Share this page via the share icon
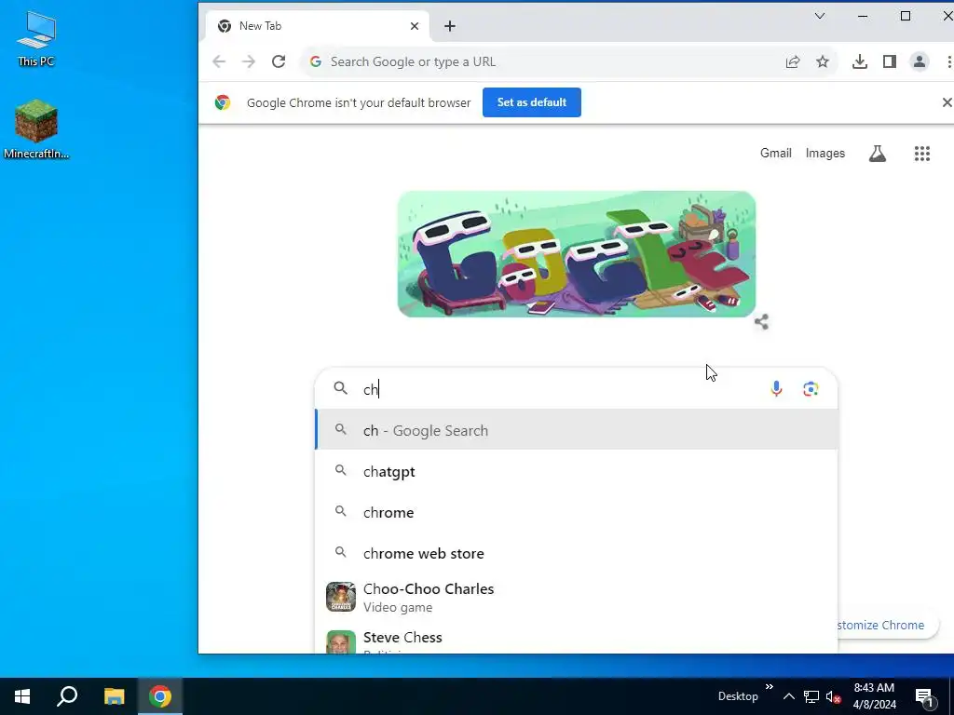The height and width of the screenshot is (715, 954). [x=793, y=61]
